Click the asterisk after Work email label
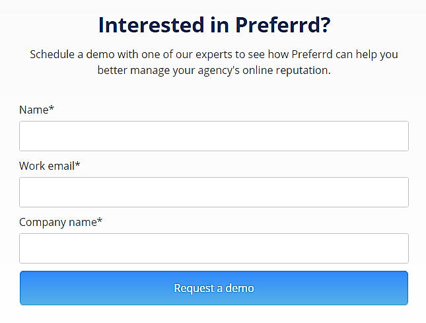Image resolution: width=426 pixels, height=323 pixels. click(78, 165)
